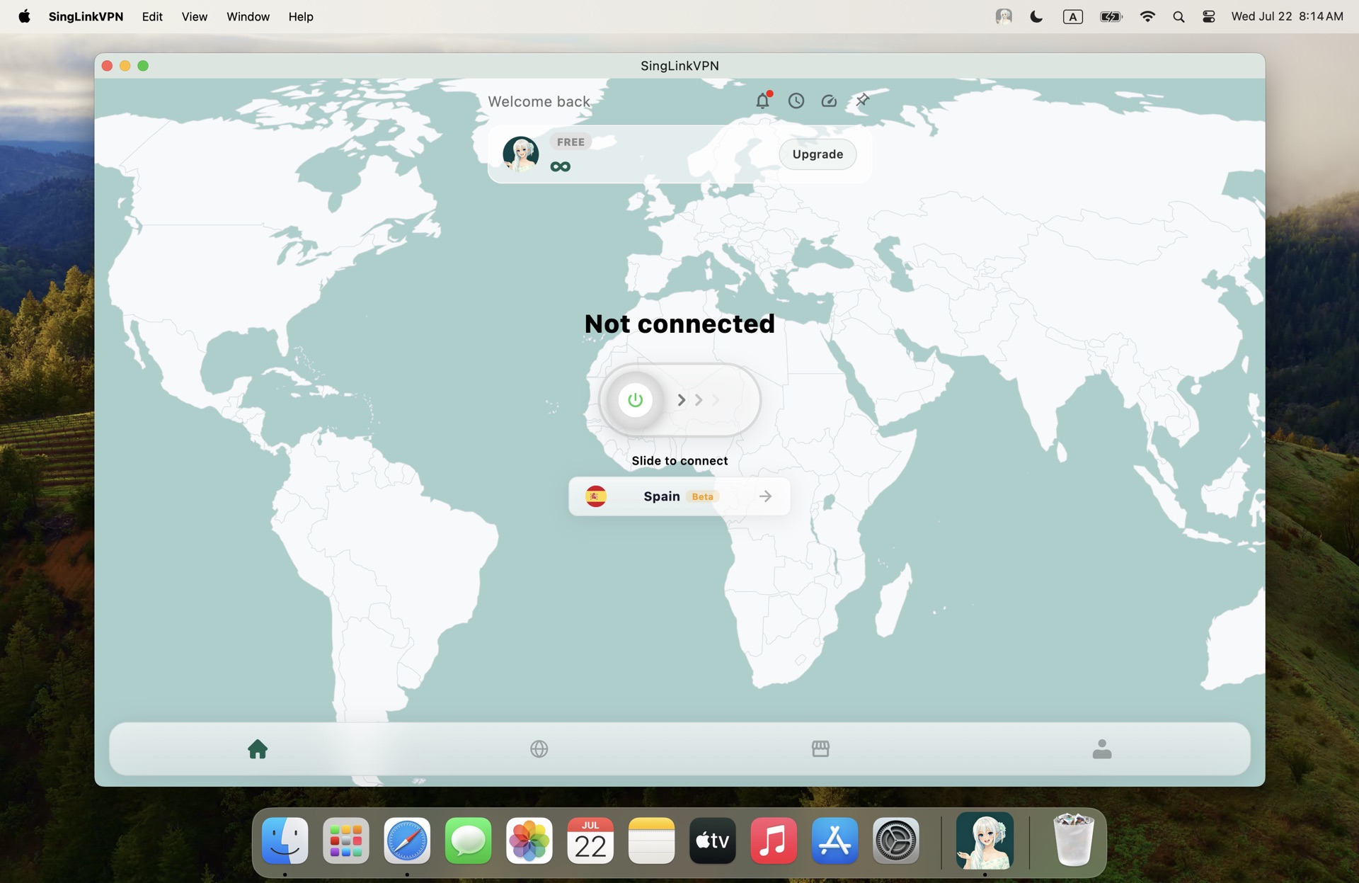The image size is (1359, 883).
Task: Switch to the store tab
Action: (x=820, y=748)
